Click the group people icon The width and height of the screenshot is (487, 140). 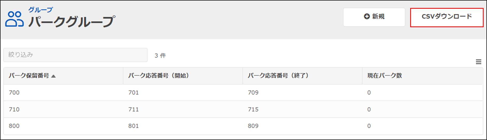[14, 19]
